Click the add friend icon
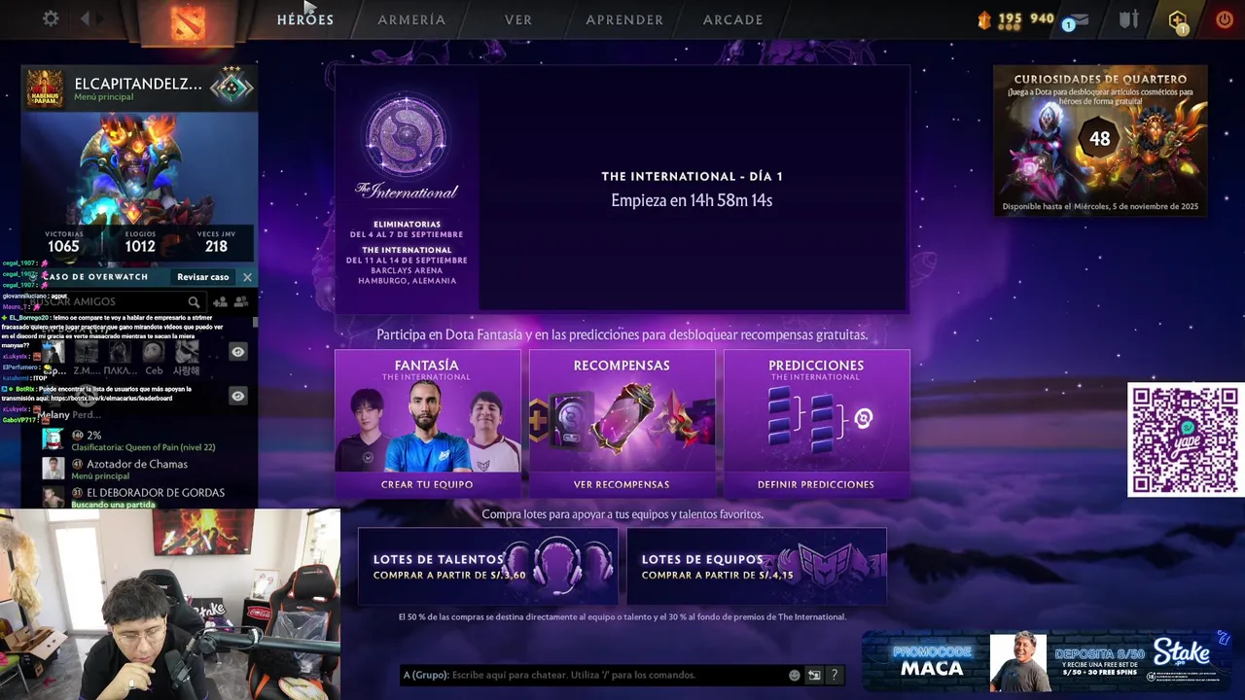 point(220,302)
